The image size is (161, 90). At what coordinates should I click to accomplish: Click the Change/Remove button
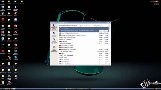point(103,31)
